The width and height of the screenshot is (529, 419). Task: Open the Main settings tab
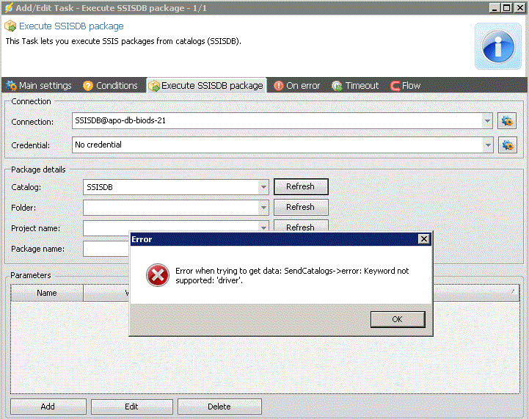coord(39,86)
